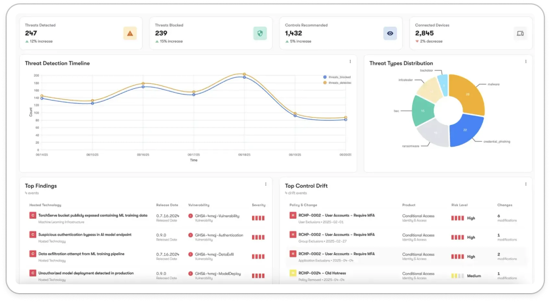Open the Top Control Drift options menu

point(525,184)
